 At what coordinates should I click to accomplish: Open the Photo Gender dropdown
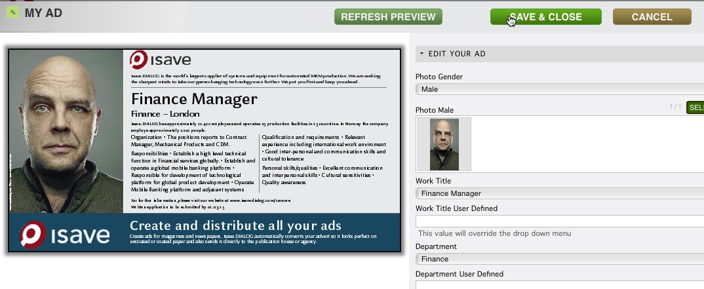point(559,89)
